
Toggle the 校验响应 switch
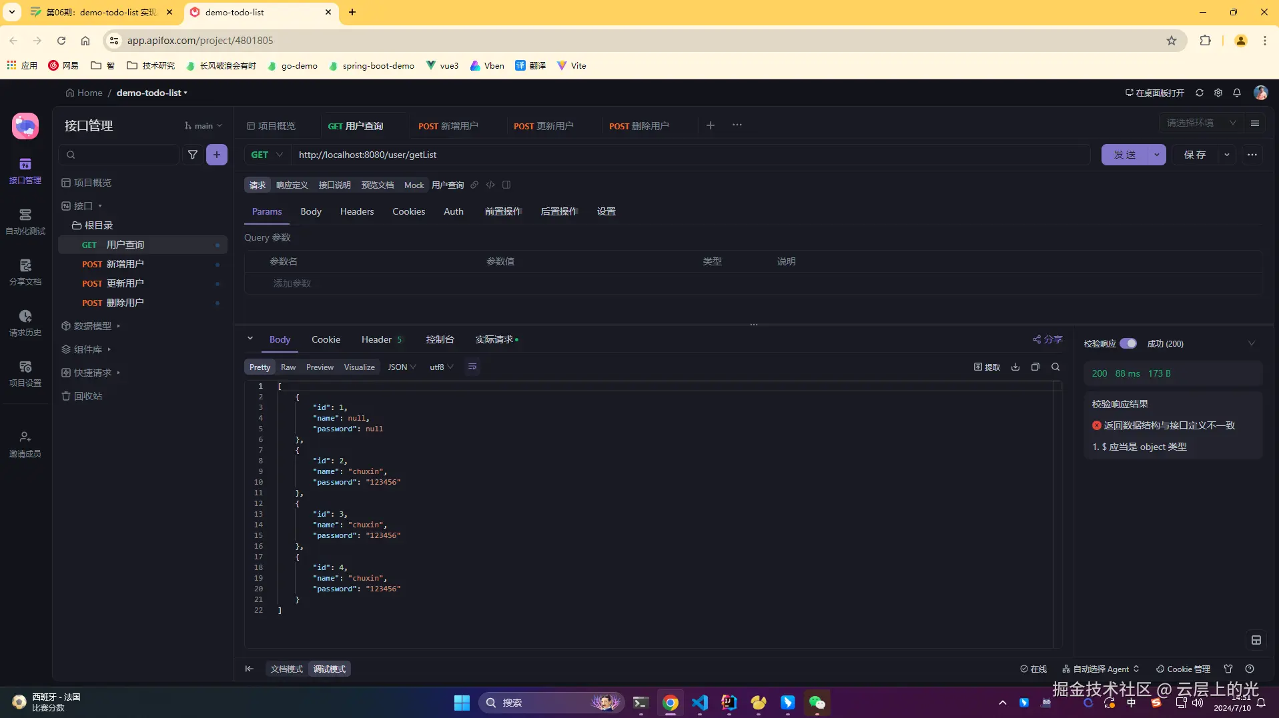click(x=1128, y=343)
